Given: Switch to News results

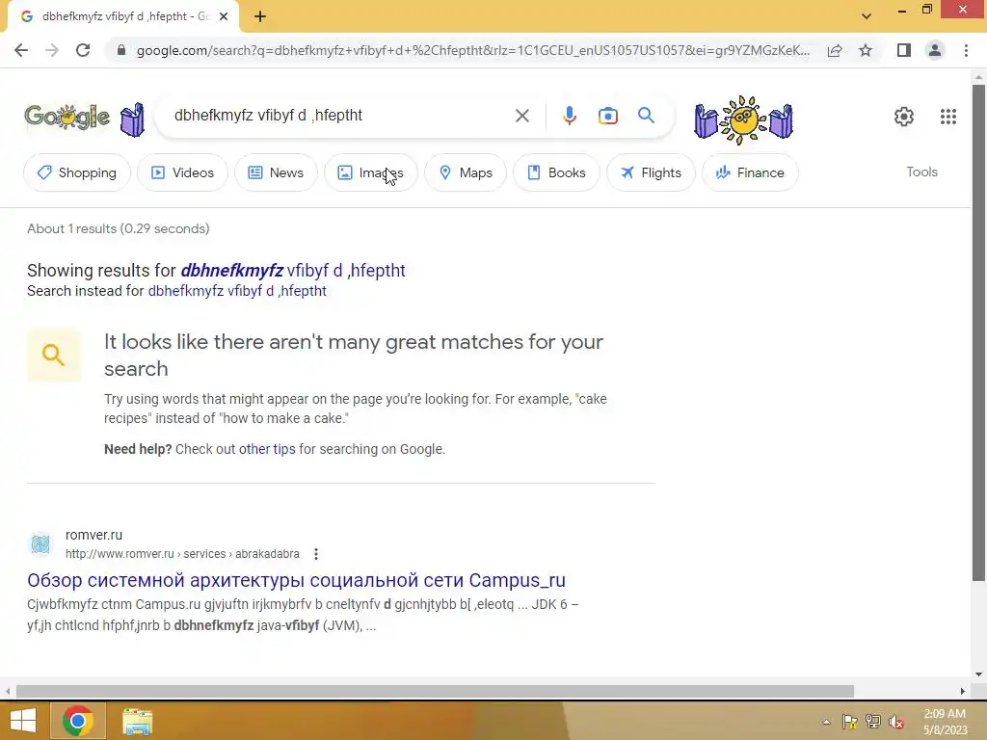Looking at the screenshot, I should tap(276, 172).
